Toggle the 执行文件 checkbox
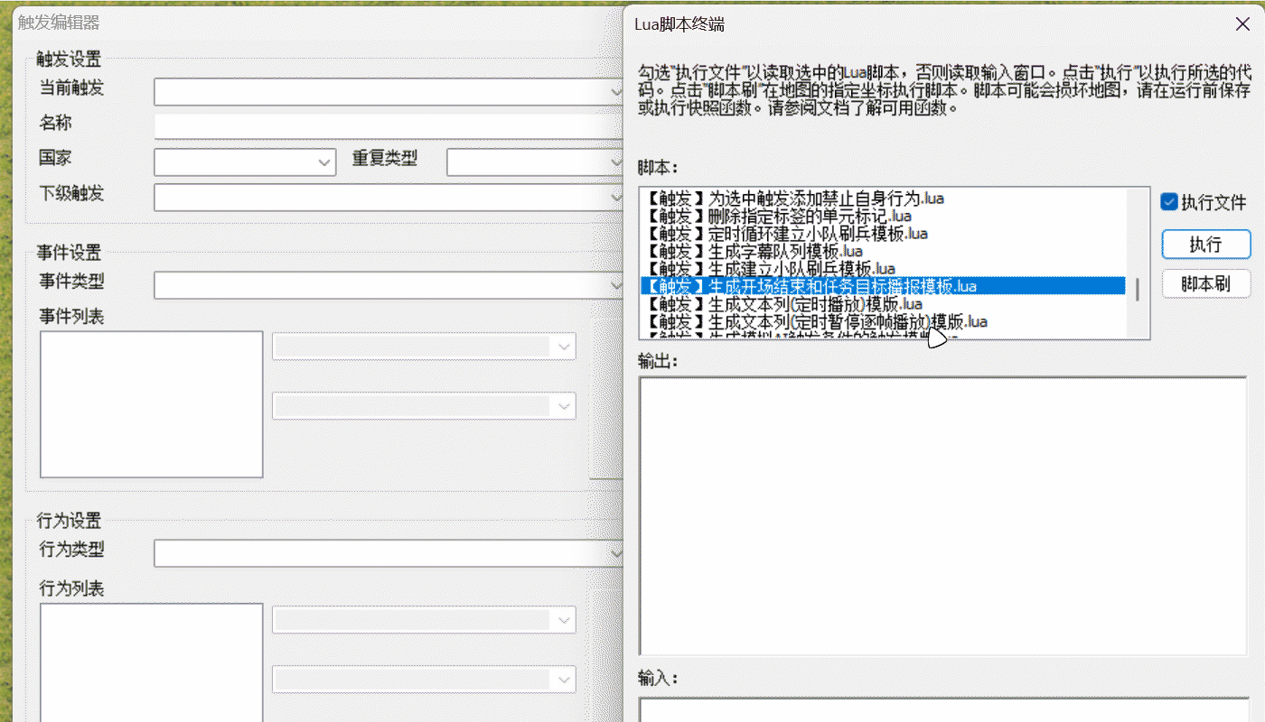The image size is (1265, 722). point(1169,202)
